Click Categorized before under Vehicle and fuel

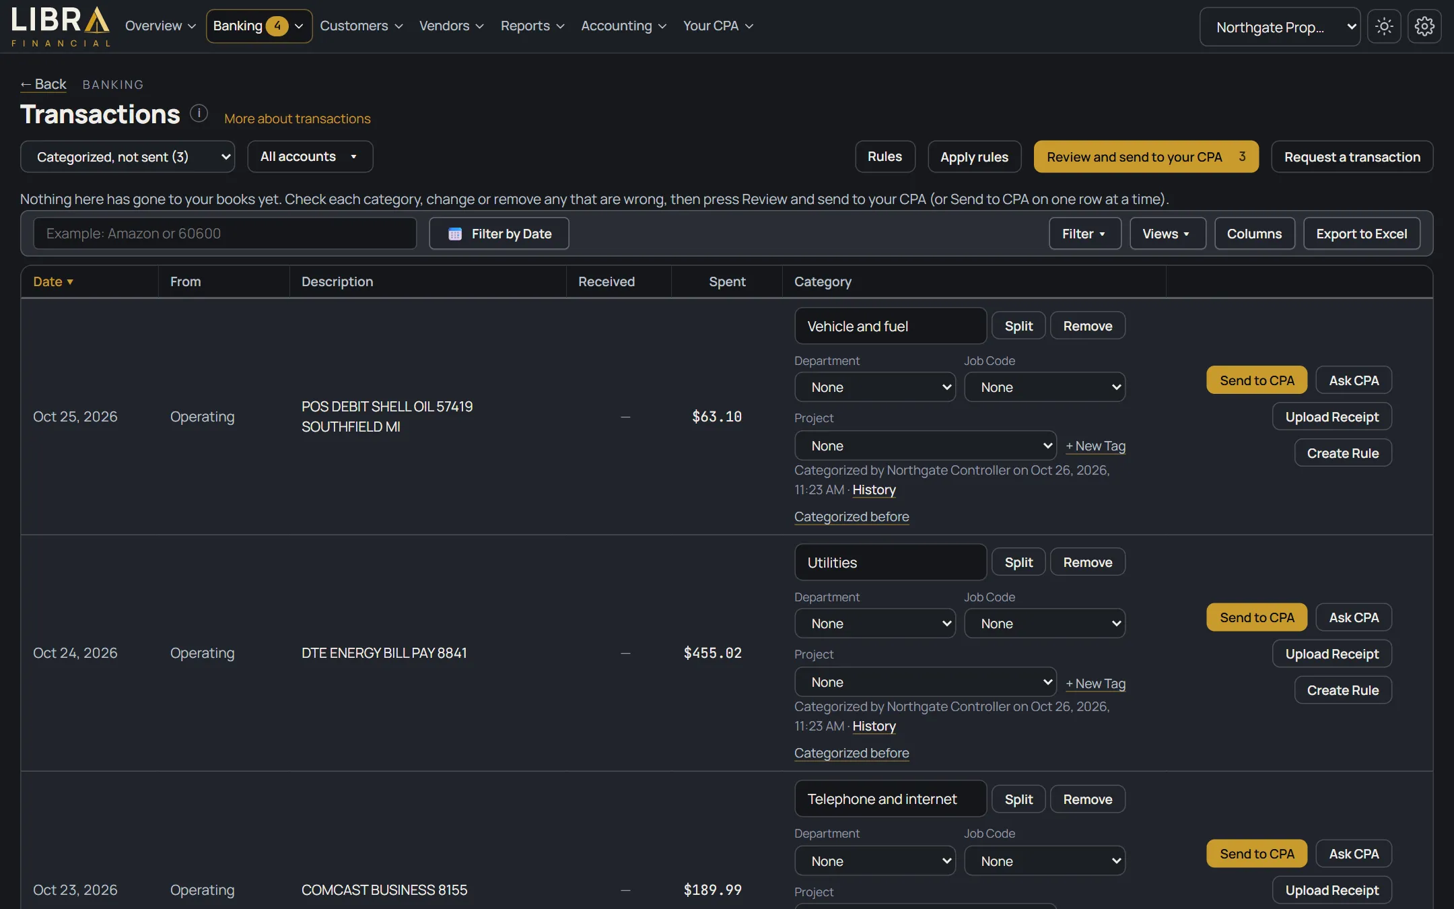coord(852,516)
